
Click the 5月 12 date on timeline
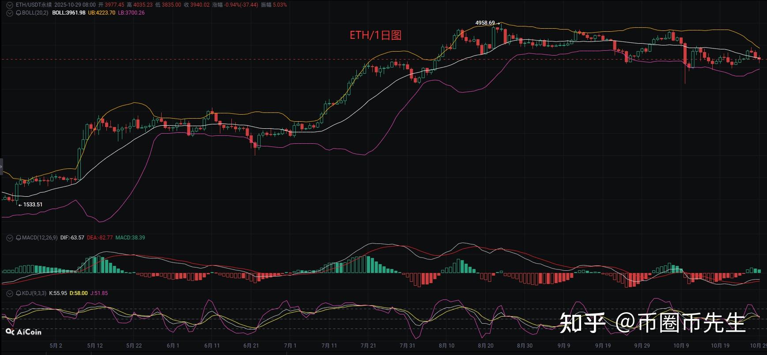pos(95,346)
